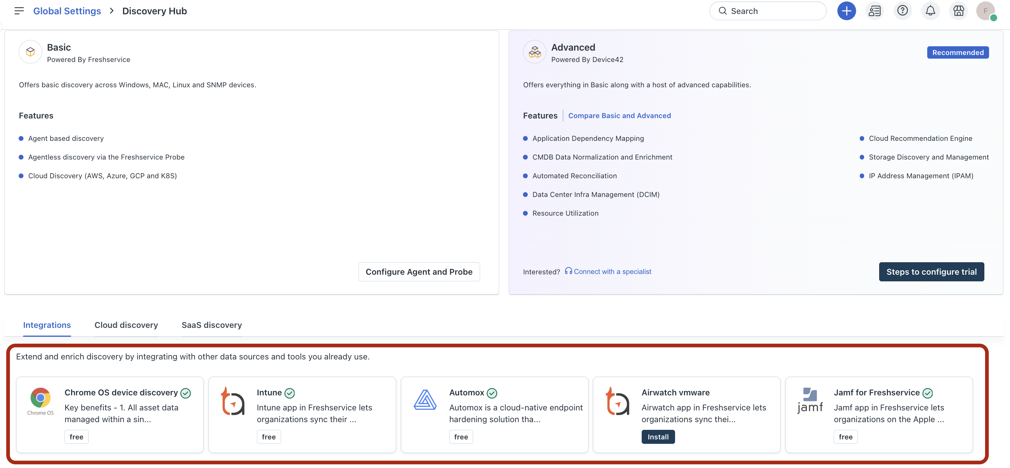This screenshot has width=1010, height=468.
Task: Select the Integrations tab
Action: pos(47,325)
